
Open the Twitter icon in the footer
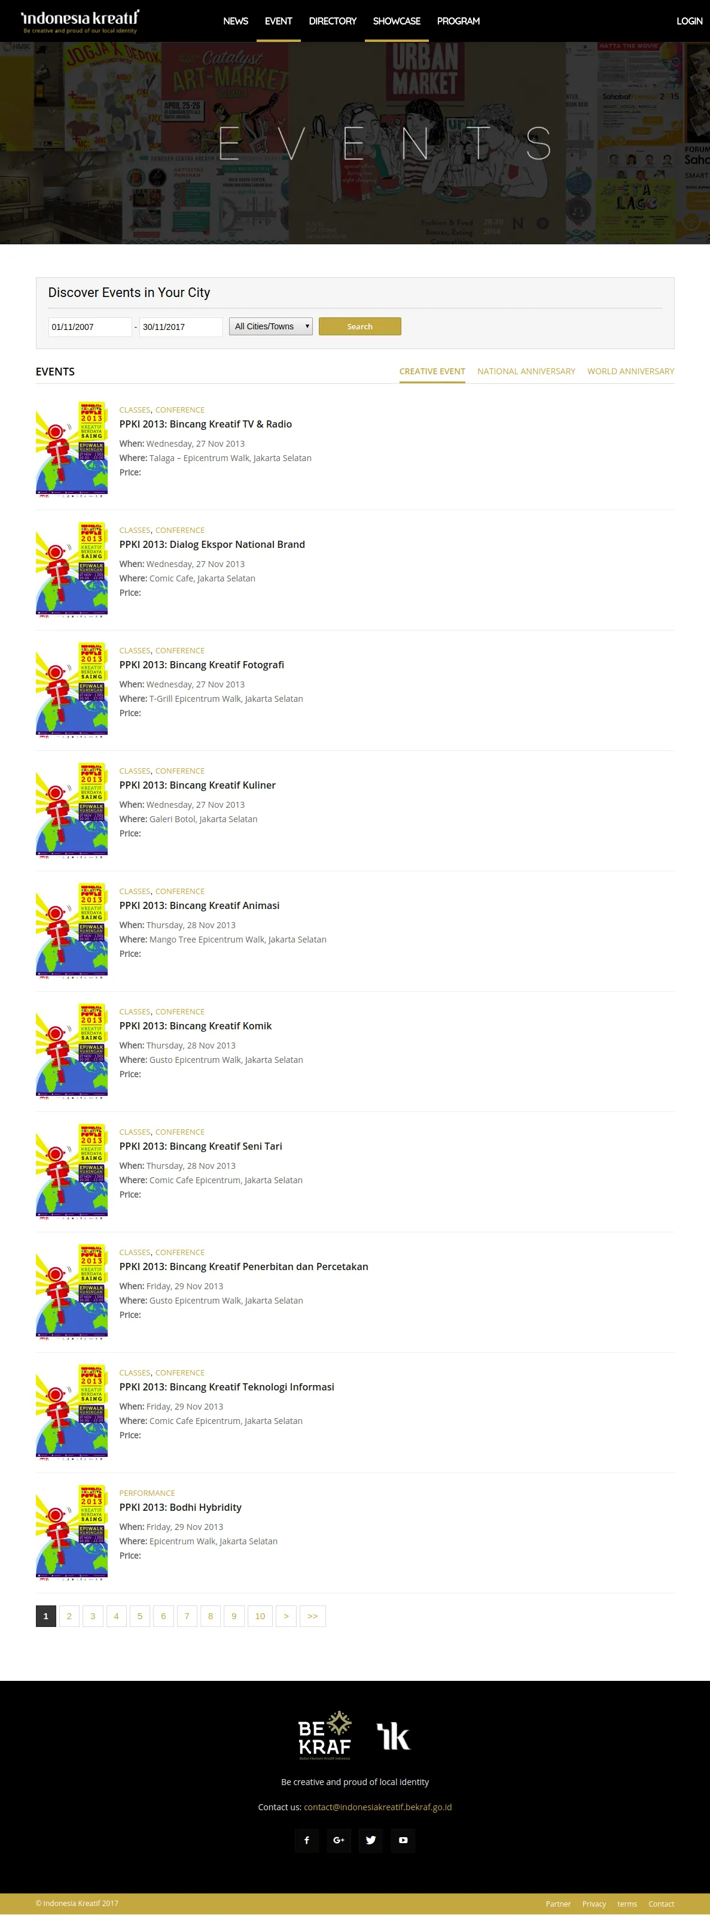click(371, 1840)
